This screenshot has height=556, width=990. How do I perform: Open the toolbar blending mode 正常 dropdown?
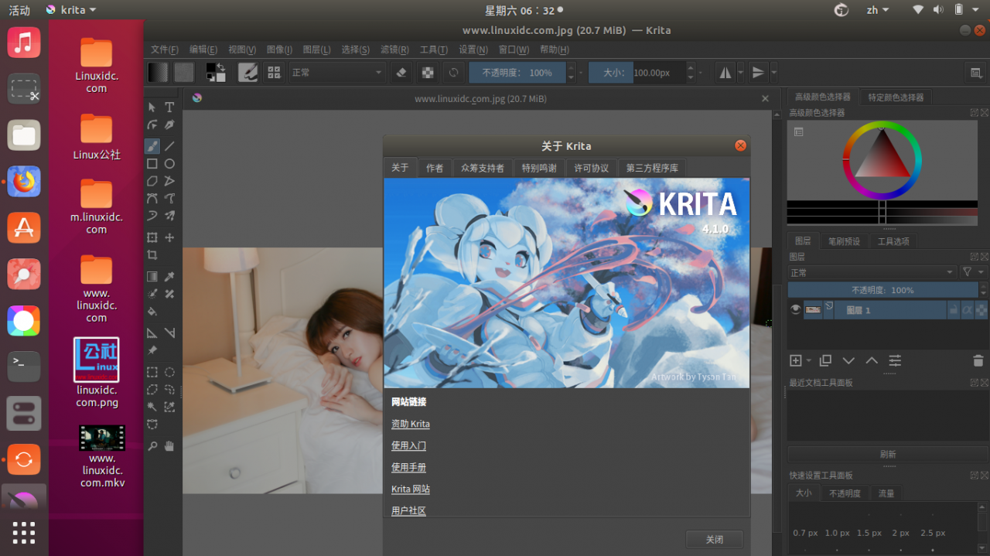[337, 73]
